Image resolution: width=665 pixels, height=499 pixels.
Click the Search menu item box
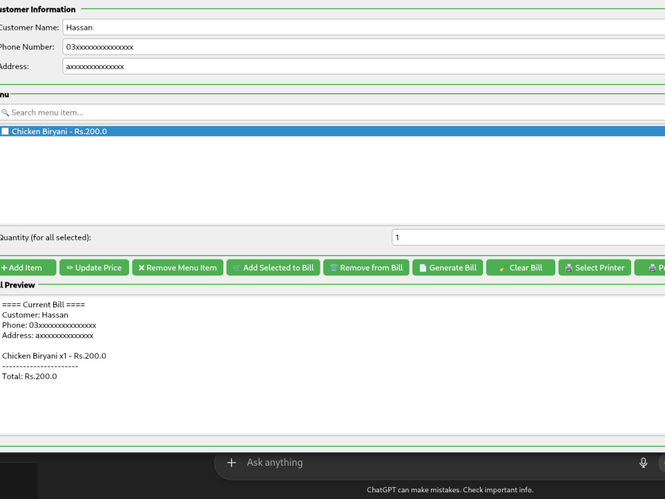pyautogui.click(x=332, y=112)
